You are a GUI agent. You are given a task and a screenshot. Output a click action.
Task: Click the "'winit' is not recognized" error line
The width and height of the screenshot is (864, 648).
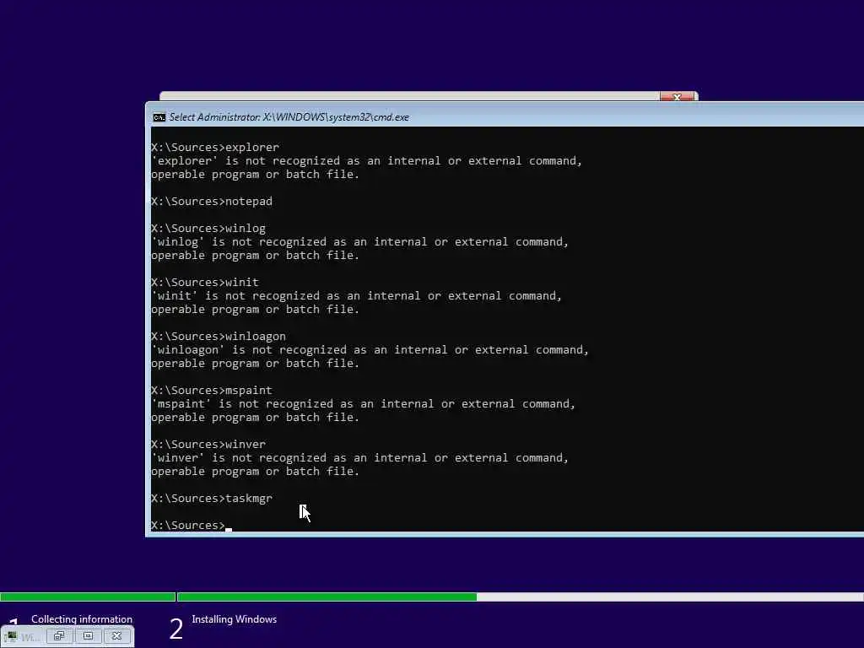tap(357, 296)
